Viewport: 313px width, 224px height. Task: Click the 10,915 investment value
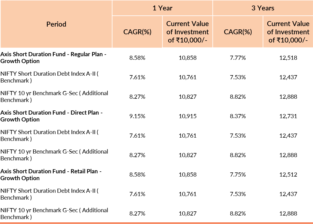188,116
